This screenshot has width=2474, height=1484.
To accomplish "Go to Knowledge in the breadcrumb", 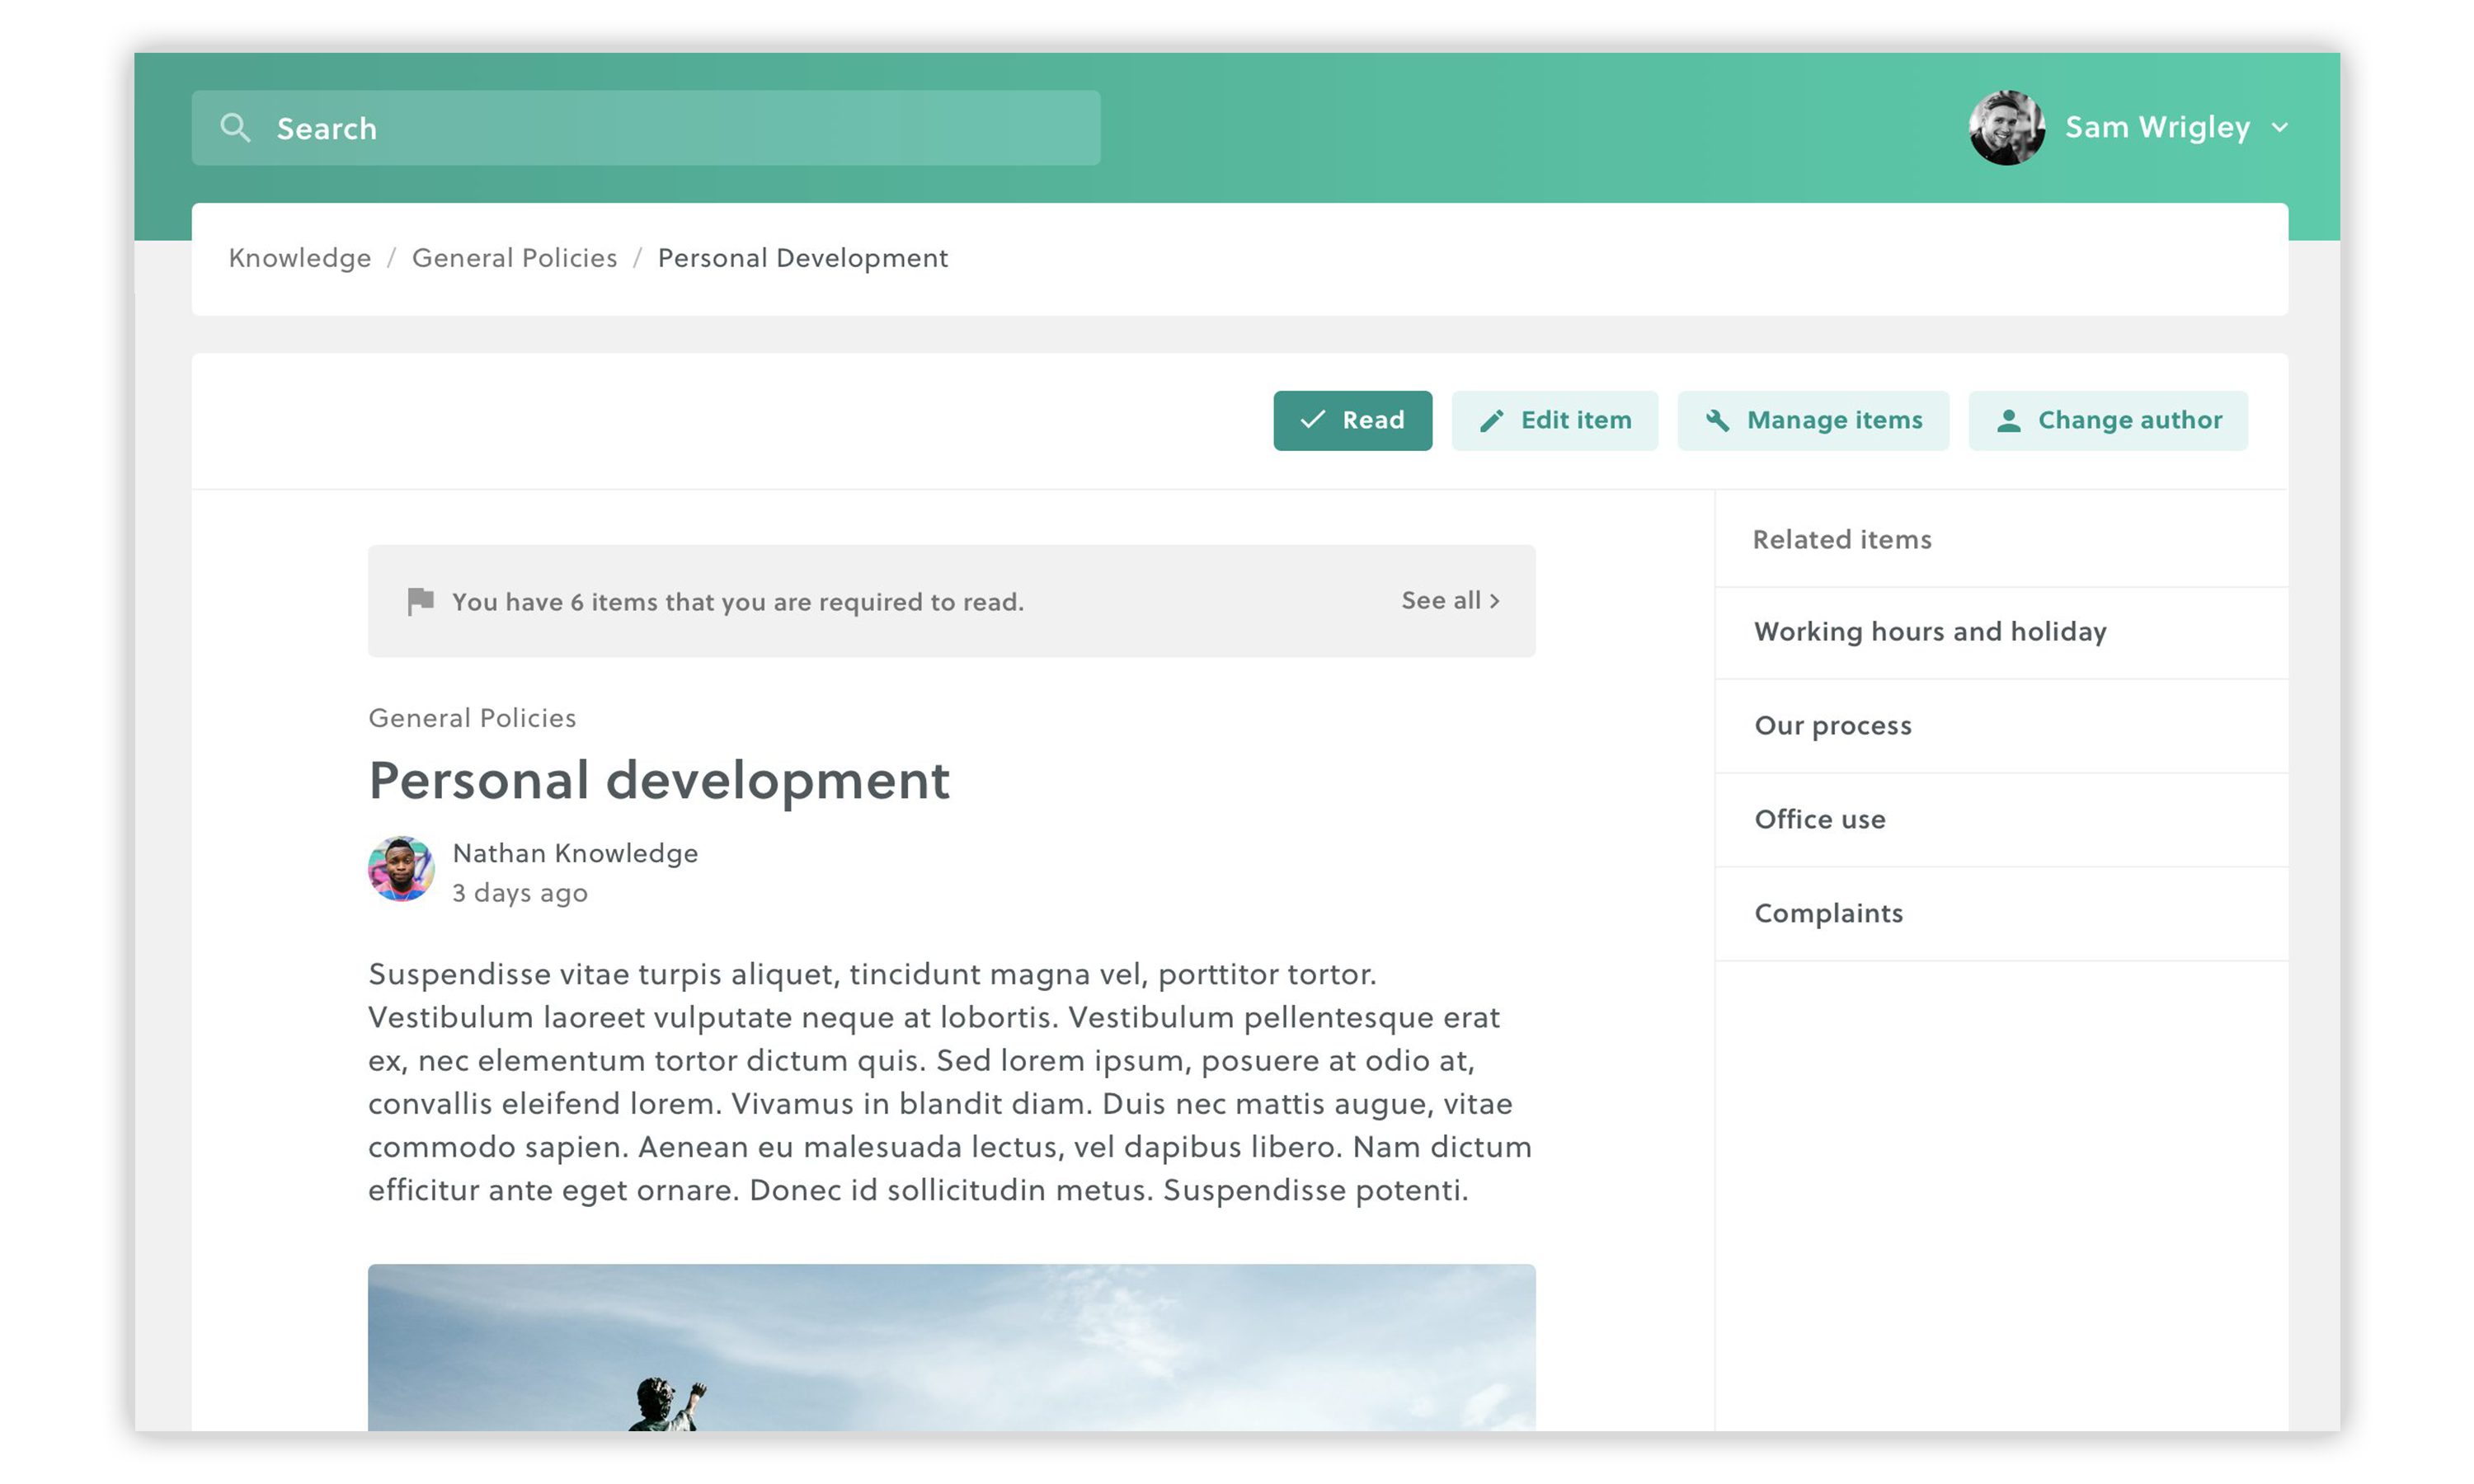I will [x=299, y=258].
